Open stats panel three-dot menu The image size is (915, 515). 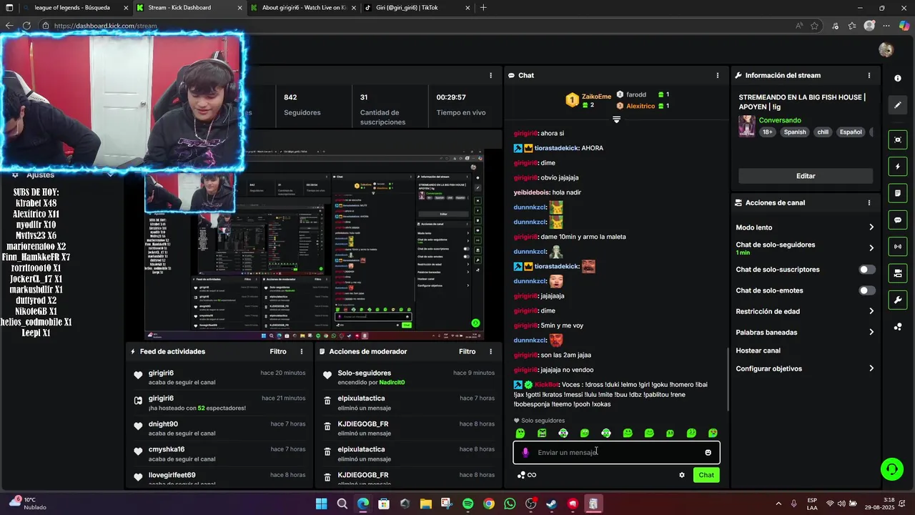490,75
